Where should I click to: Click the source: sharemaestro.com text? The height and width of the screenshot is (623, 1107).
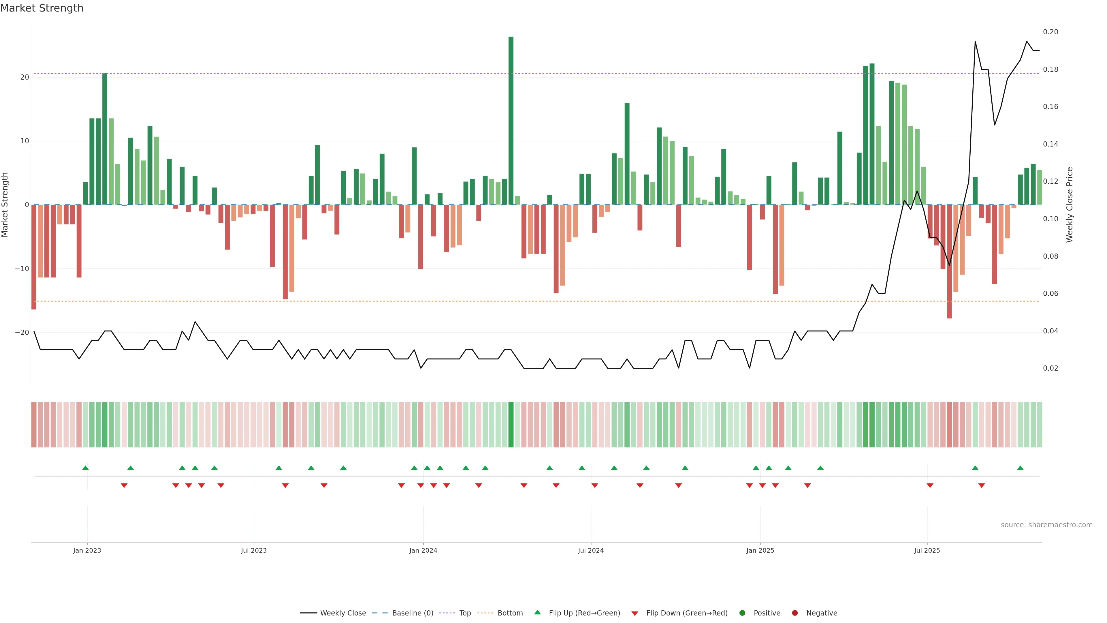tap(1046, 525)
